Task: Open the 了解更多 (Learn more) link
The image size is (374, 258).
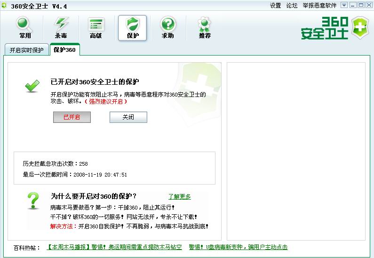Action: click(x=180, y=197)
